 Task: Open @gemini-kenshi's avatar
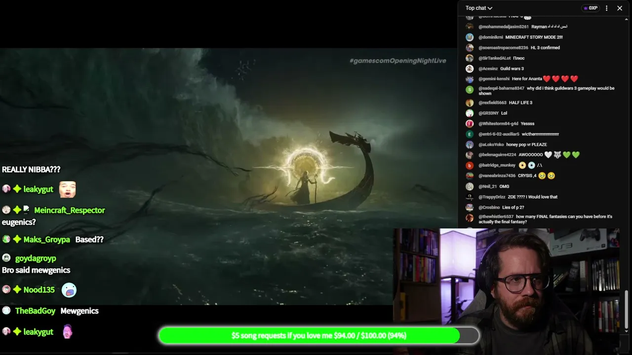470,79
